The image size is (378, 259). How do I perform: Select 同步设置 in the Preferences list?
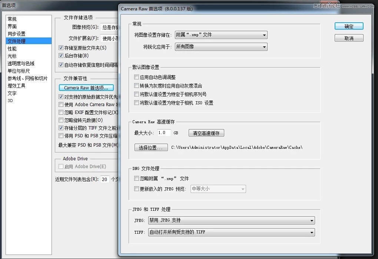click(x=29, y=34)
